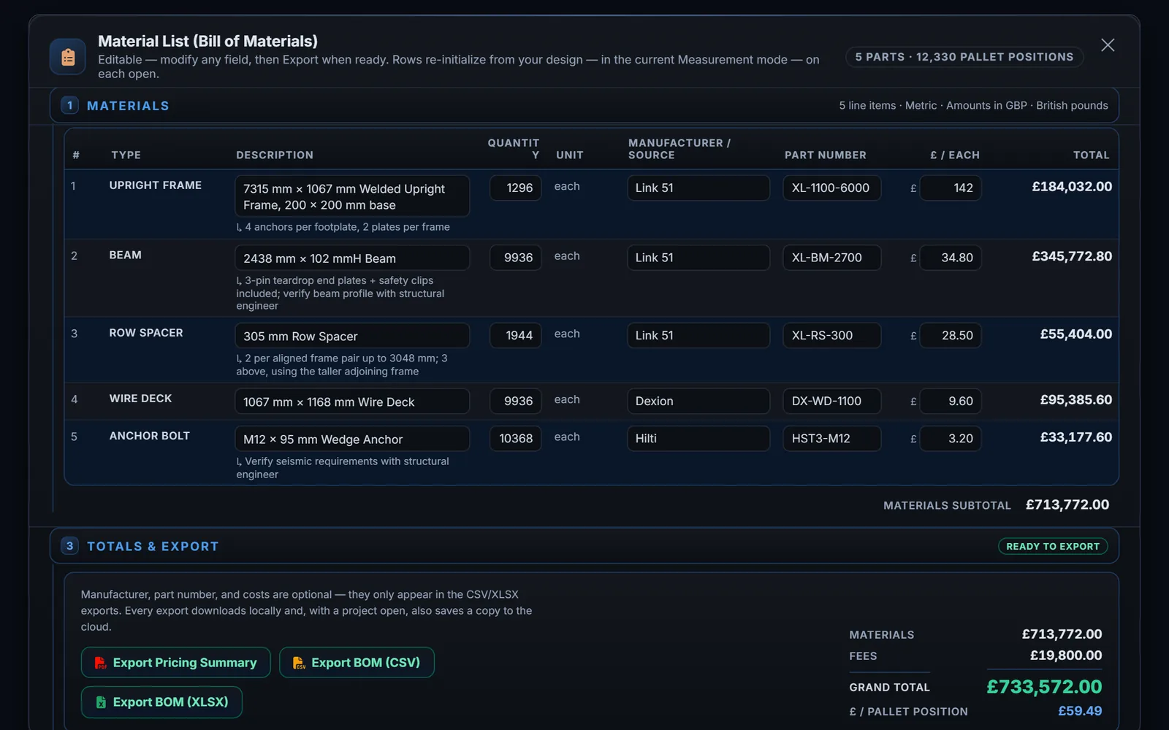Edit the Anchor Bolt price 3.20
This screenshot has width=1169, height=730.
(x=951, y=438)
